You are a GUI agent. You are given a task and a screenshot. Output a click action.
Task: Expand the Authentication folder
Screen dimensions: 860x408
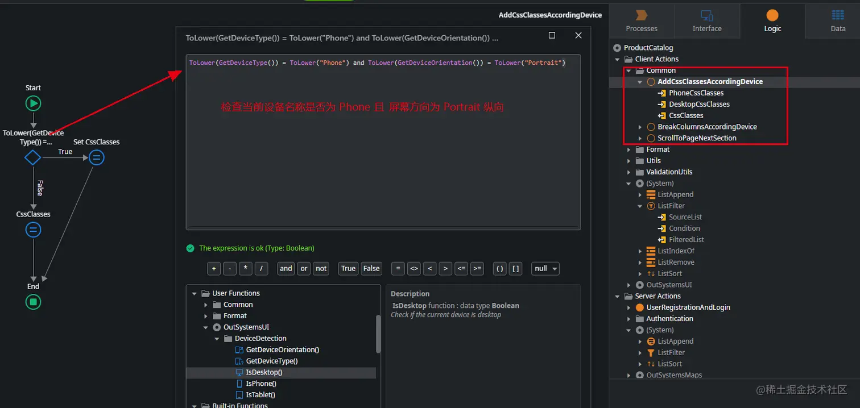(629, 319)
